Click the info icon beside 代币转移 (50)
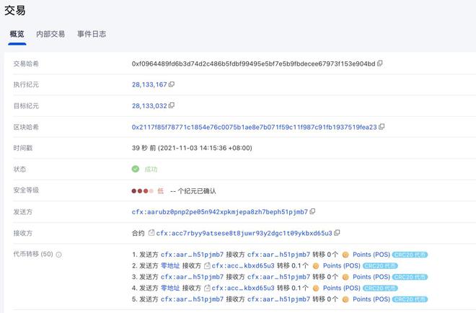 coord(59,255)
